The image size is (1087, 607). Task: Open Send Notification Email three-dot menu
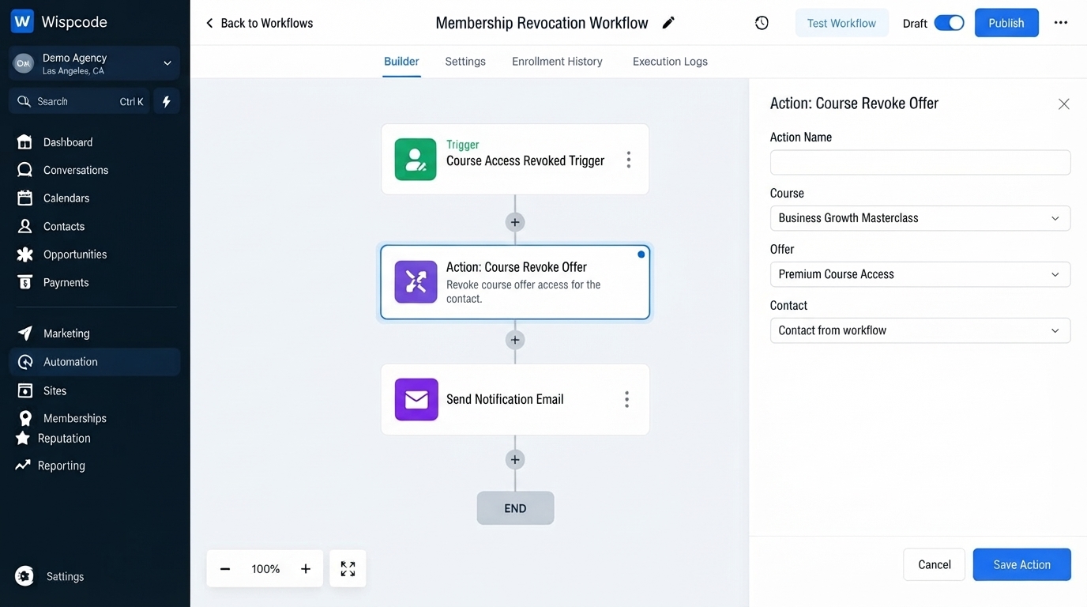(x=627, y=399)
